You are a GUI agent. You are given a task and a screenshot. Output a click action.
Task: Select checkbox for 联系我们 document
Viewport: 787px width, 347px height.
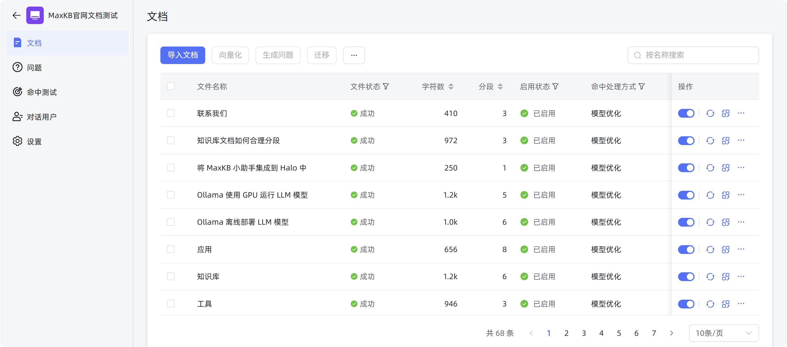[x=171, y=113]
